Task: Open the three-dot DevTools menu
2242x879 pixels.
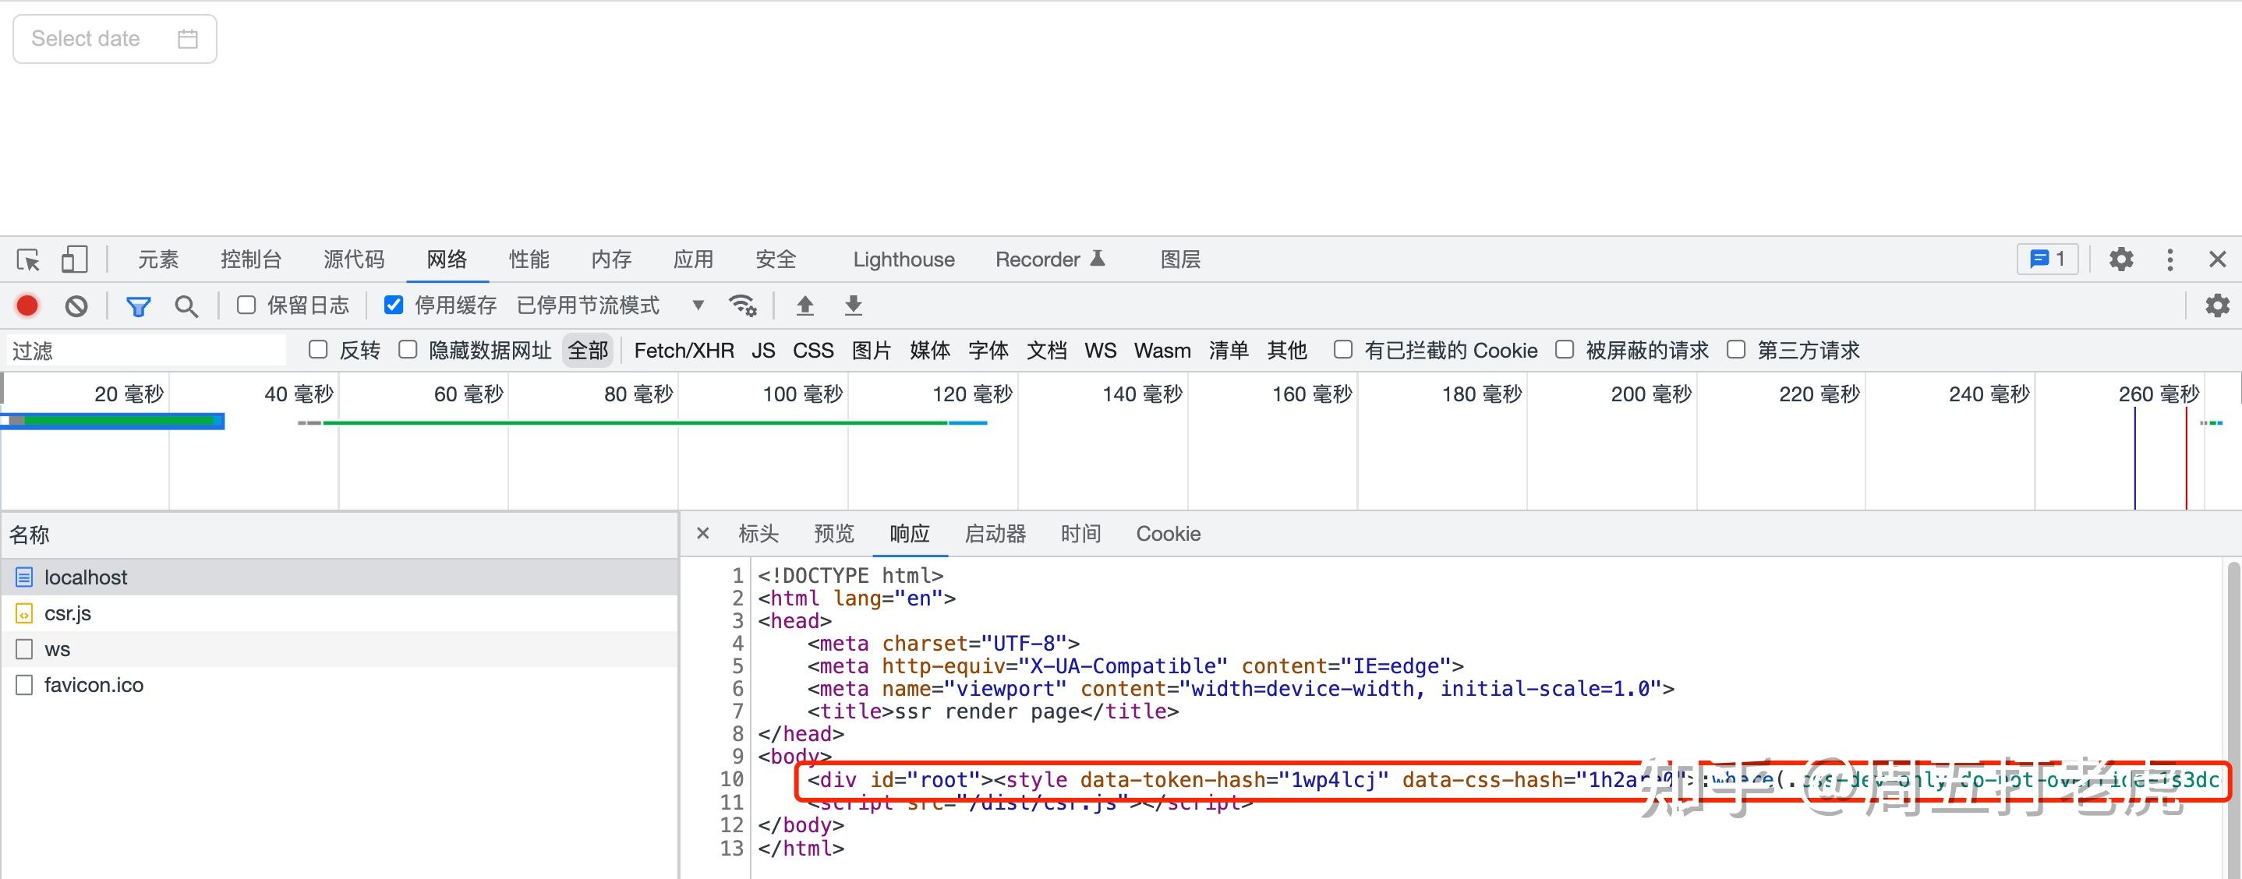Action: tap(2170, 259)
